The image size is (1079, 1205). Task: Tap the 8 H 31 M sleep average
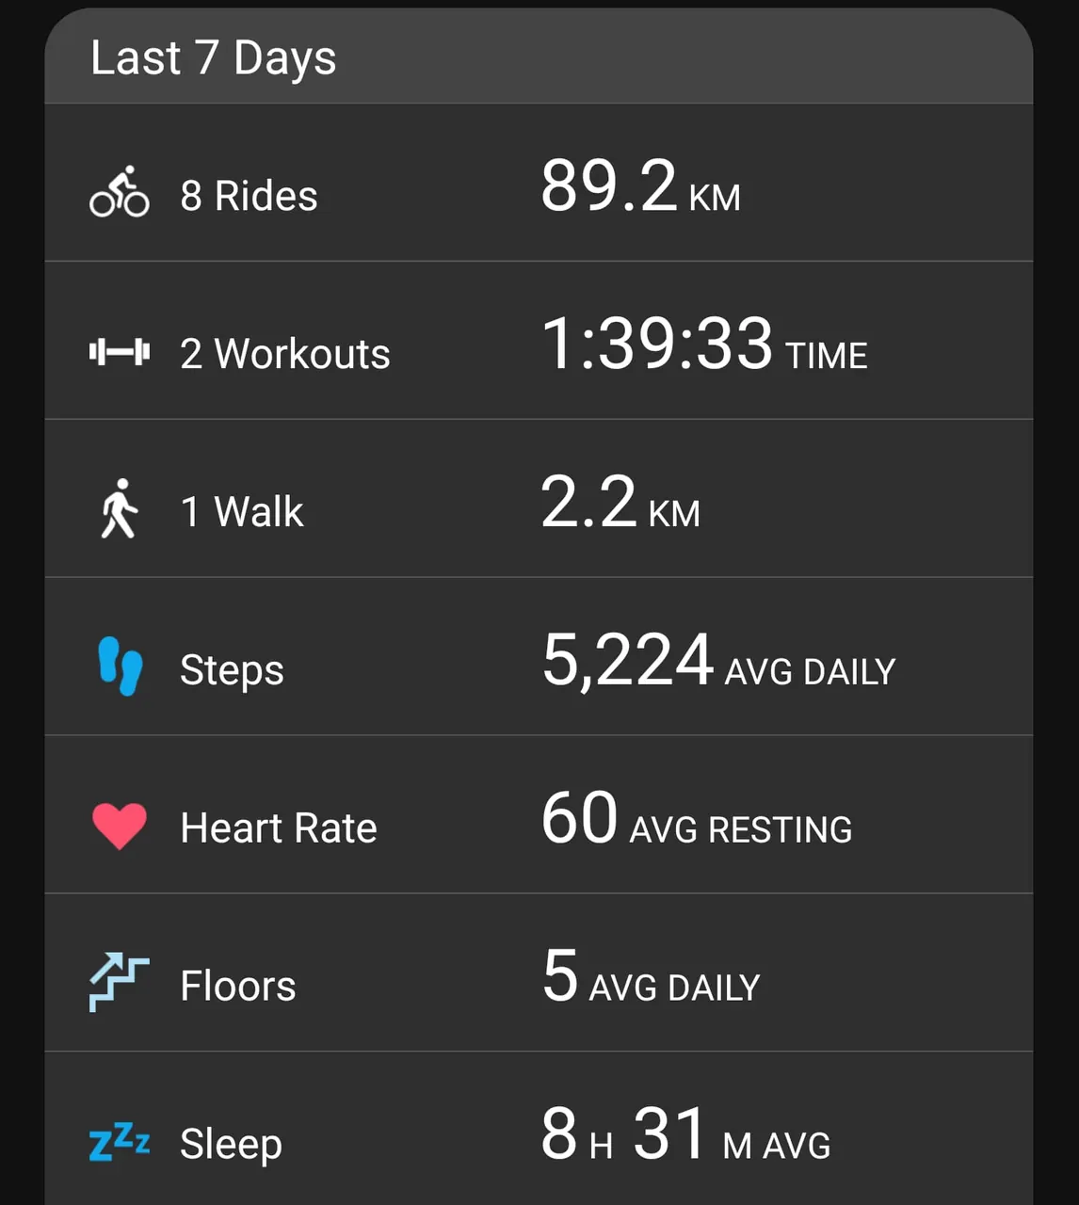(685, 1135)
